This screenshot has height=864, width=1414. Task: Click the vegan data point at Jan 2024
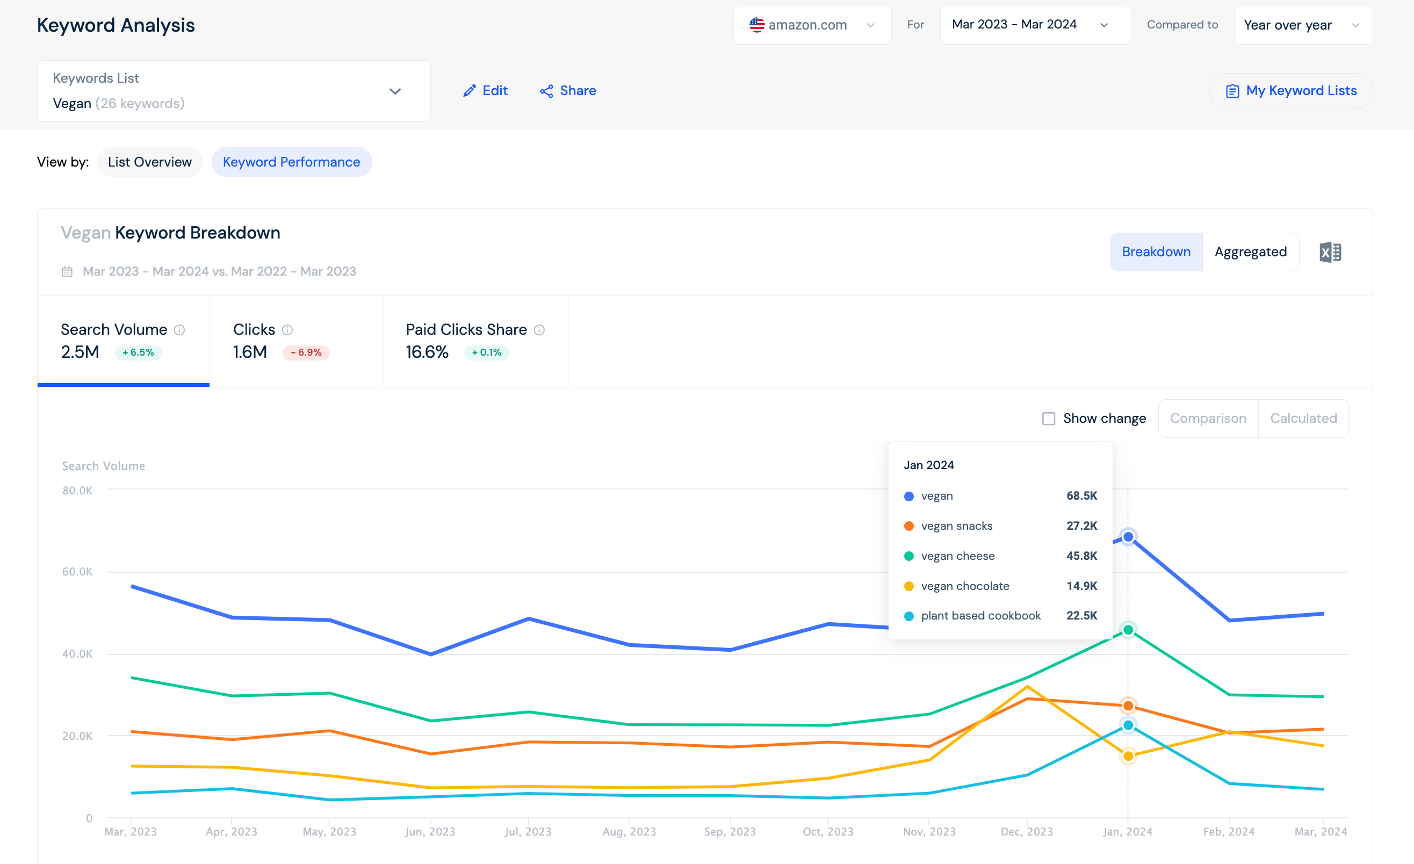pos(1128,537)
